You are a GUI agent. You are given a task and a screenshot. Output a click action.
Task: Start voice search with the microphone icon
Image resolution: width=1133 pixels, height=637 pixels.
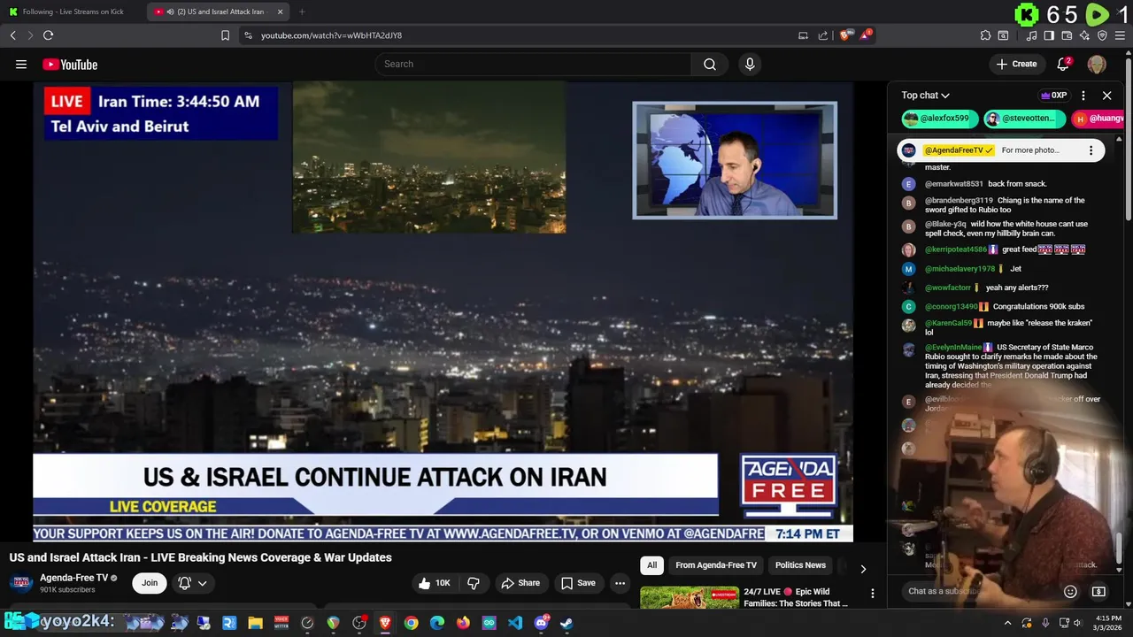(750, 64)
